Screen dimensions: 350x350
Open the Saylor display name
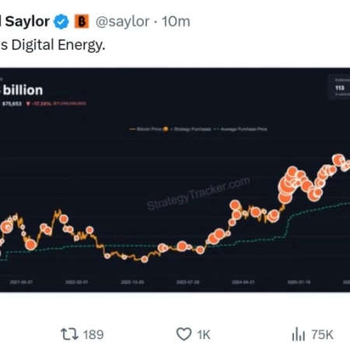[x=25, y=21]
